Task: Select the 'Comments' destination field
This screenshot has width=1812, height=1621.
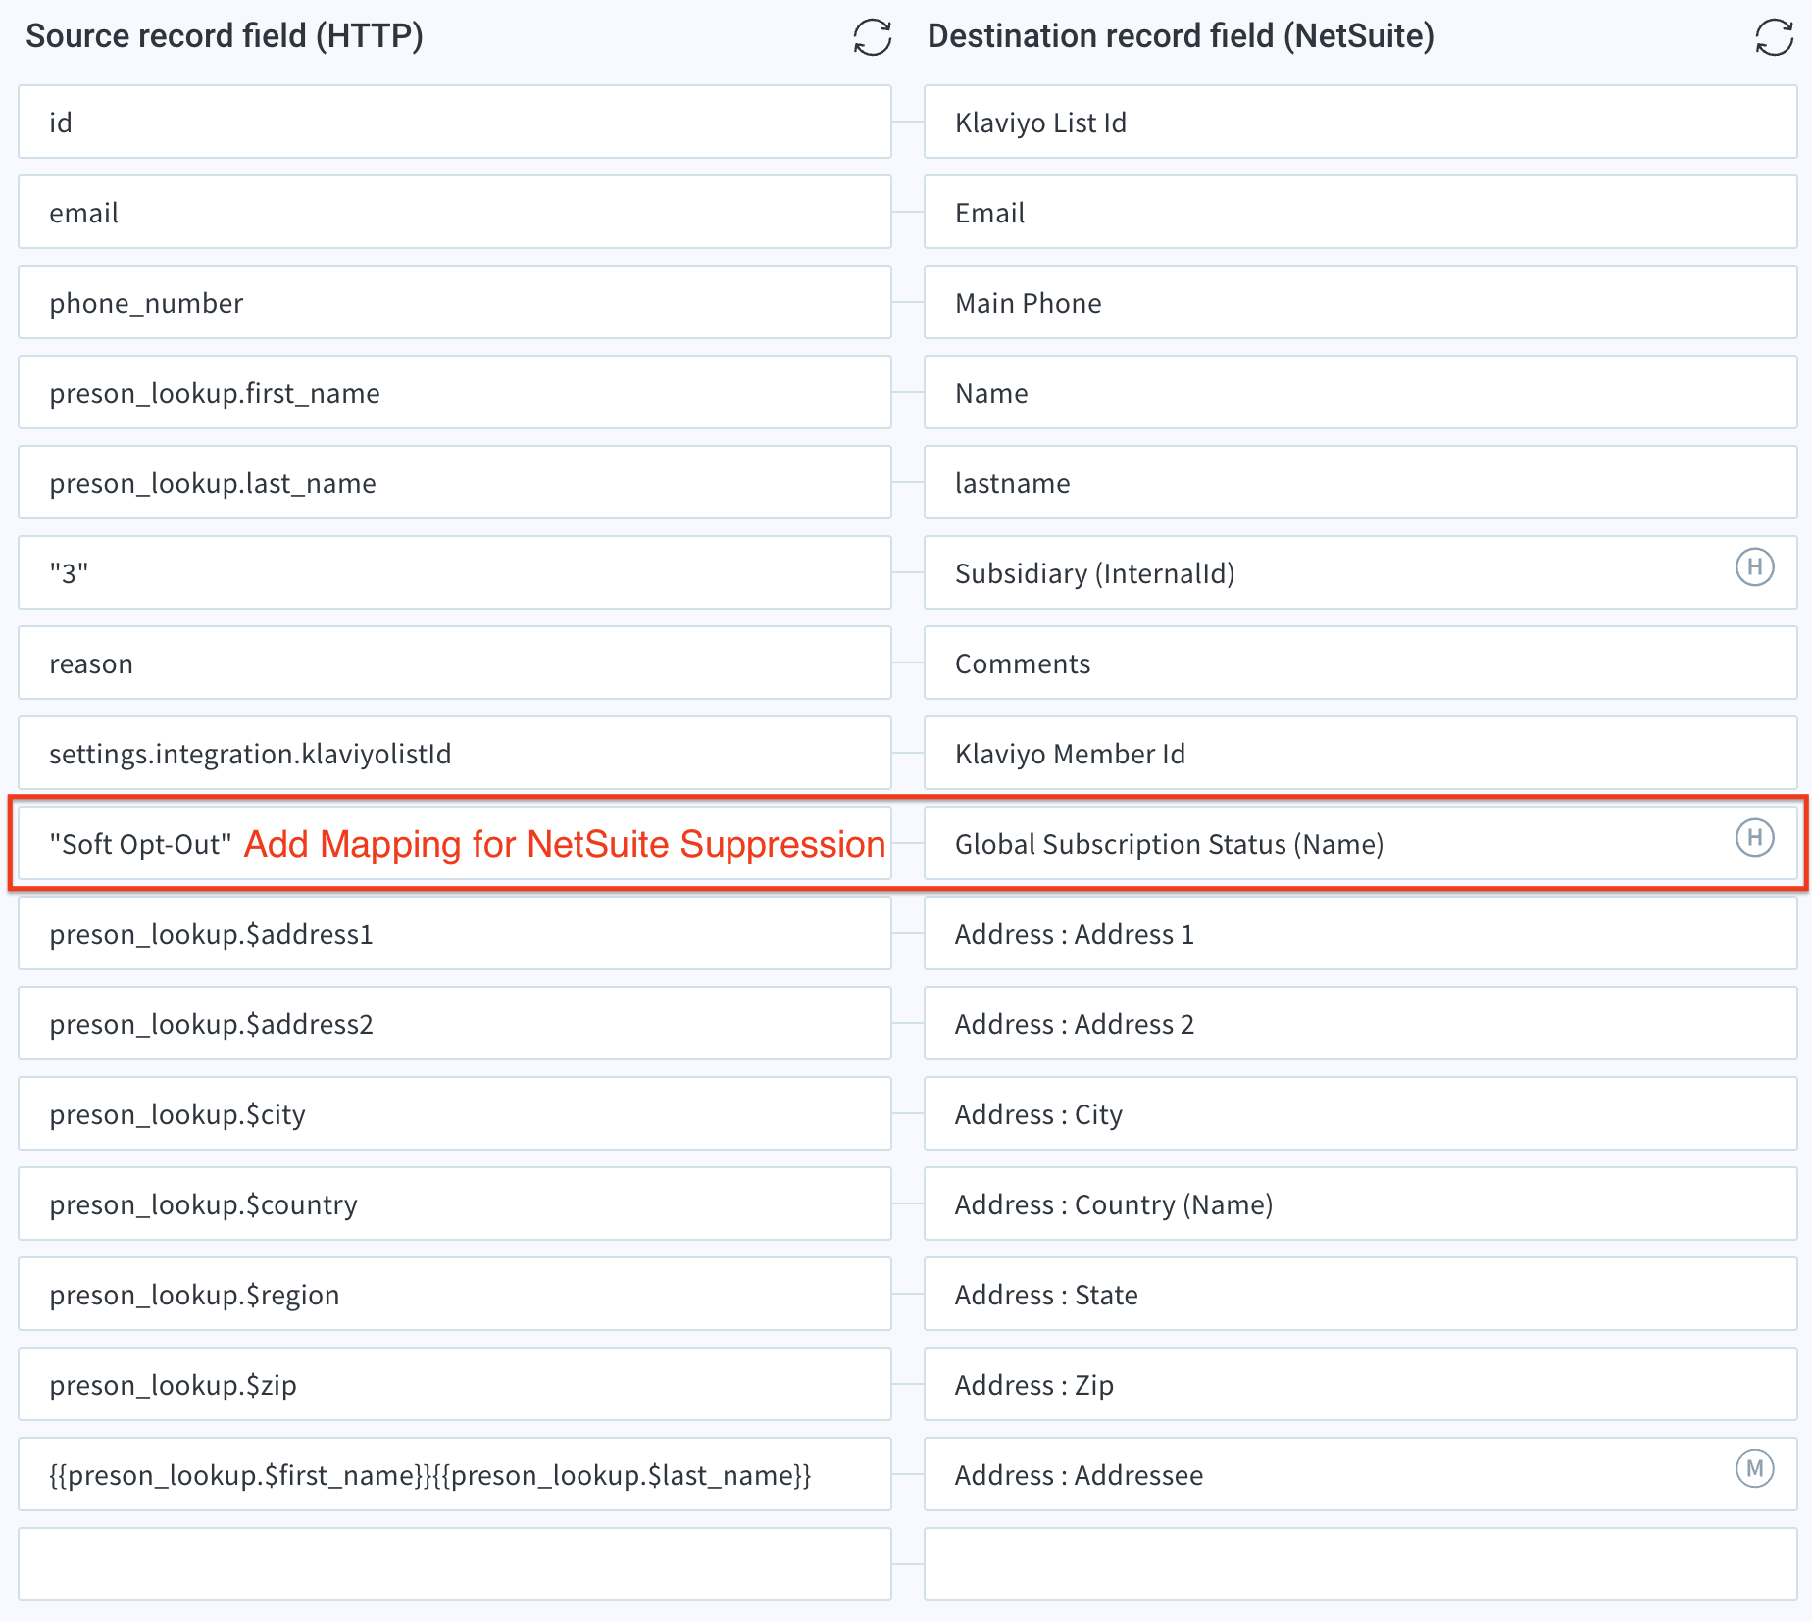Action: click(1361, 663)
